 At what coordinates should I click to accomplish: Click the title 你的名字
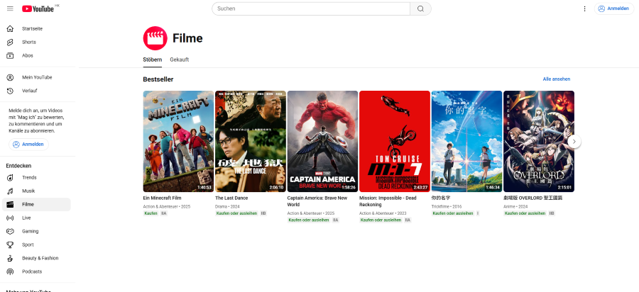(441, 198)
